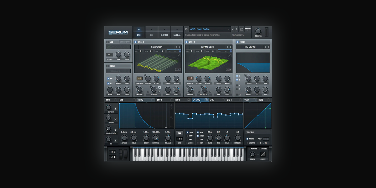The width and height of the screenshot is (376, 188).
Task: Click the envelope ATTACK knob
Action: [x=124, y=138]
